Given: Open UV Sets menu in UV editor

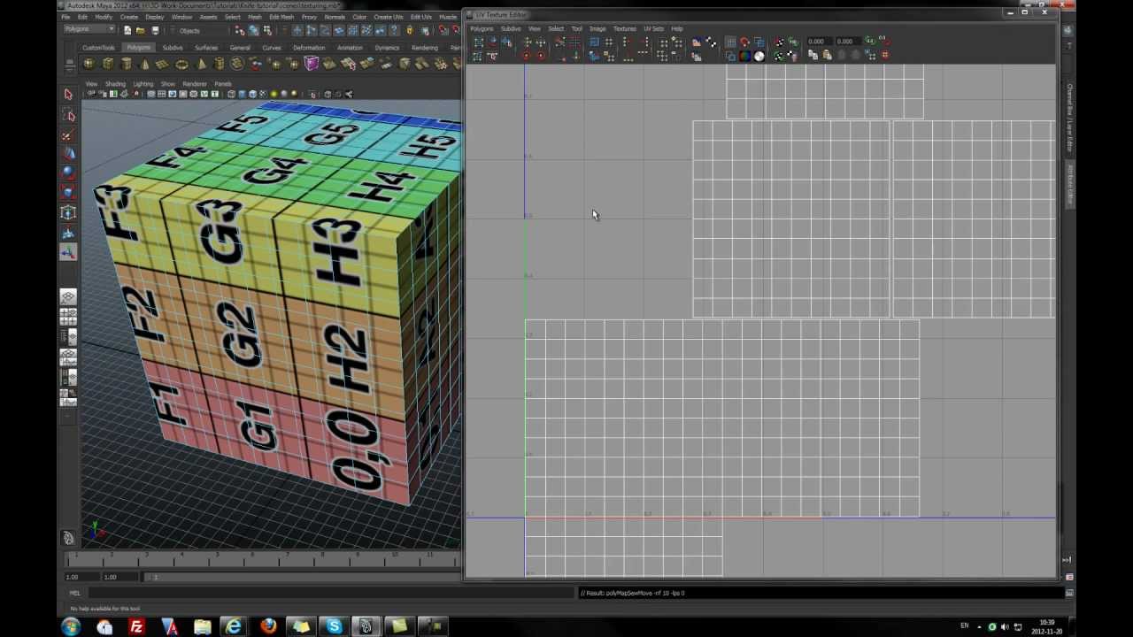Looking at the screenshot, I should [x=653, y=28].
